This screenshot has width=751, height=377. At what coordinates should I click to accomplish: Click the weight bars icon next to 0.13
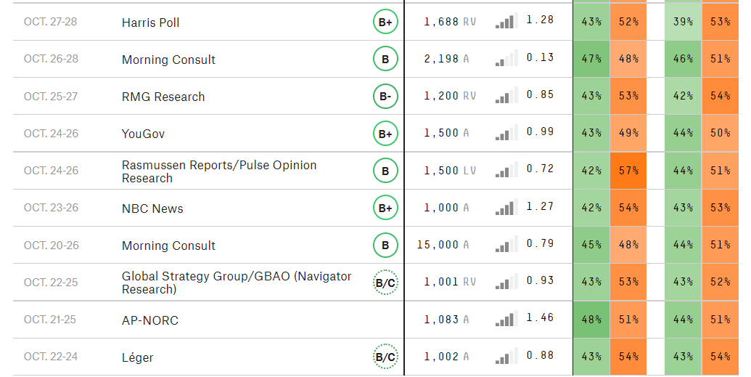506,59
